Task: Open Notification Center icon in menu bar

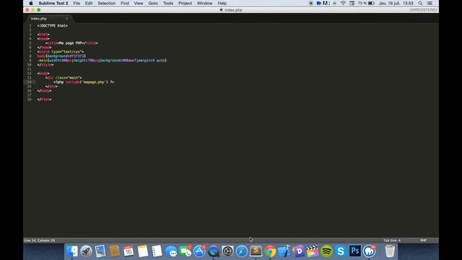Action: coord(430,3)
